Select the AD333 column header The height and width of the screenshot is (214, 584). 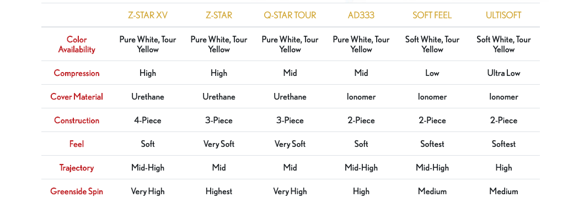(361, 15)
